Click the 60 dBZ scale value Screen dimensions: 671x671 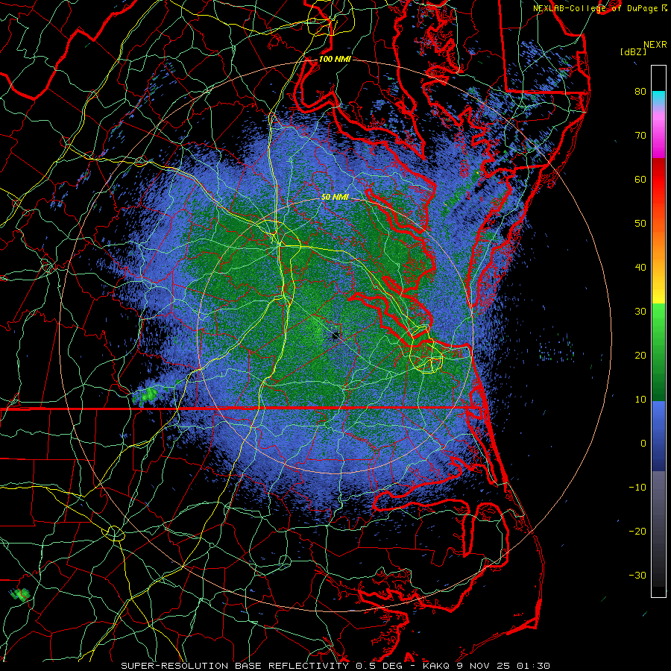(x=640, y=180)
